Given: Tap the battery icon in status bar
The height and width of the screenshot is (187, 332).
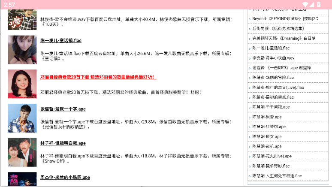Looking at the screenshot, I should pyautogui.click(x=319, y=4).
